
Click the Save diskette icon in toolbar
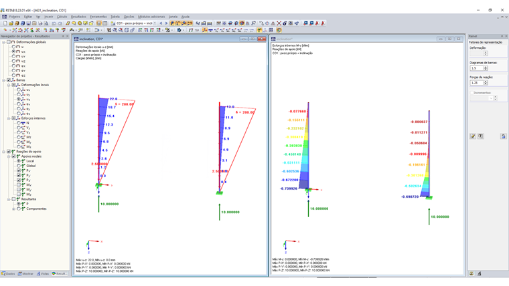point(29,23)
